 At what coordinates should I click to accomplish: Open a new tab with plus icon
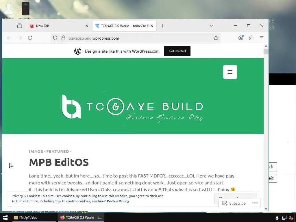tap(162, 26)
